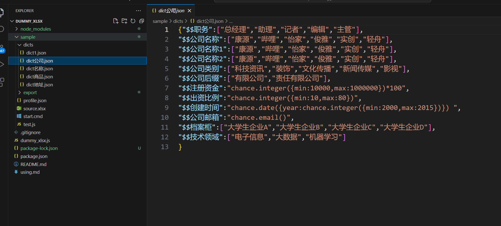Click the New Folder icon in Explorer header

click(x=124, y=21)
